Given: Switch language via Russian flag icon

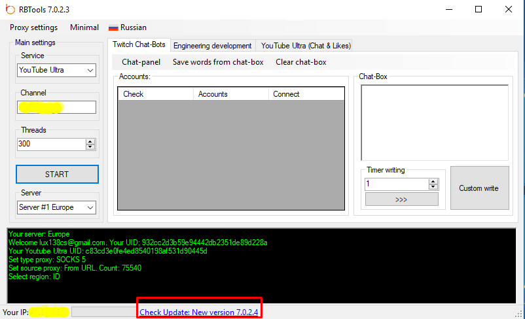Looking at the screenshot, I should point(113,27).
